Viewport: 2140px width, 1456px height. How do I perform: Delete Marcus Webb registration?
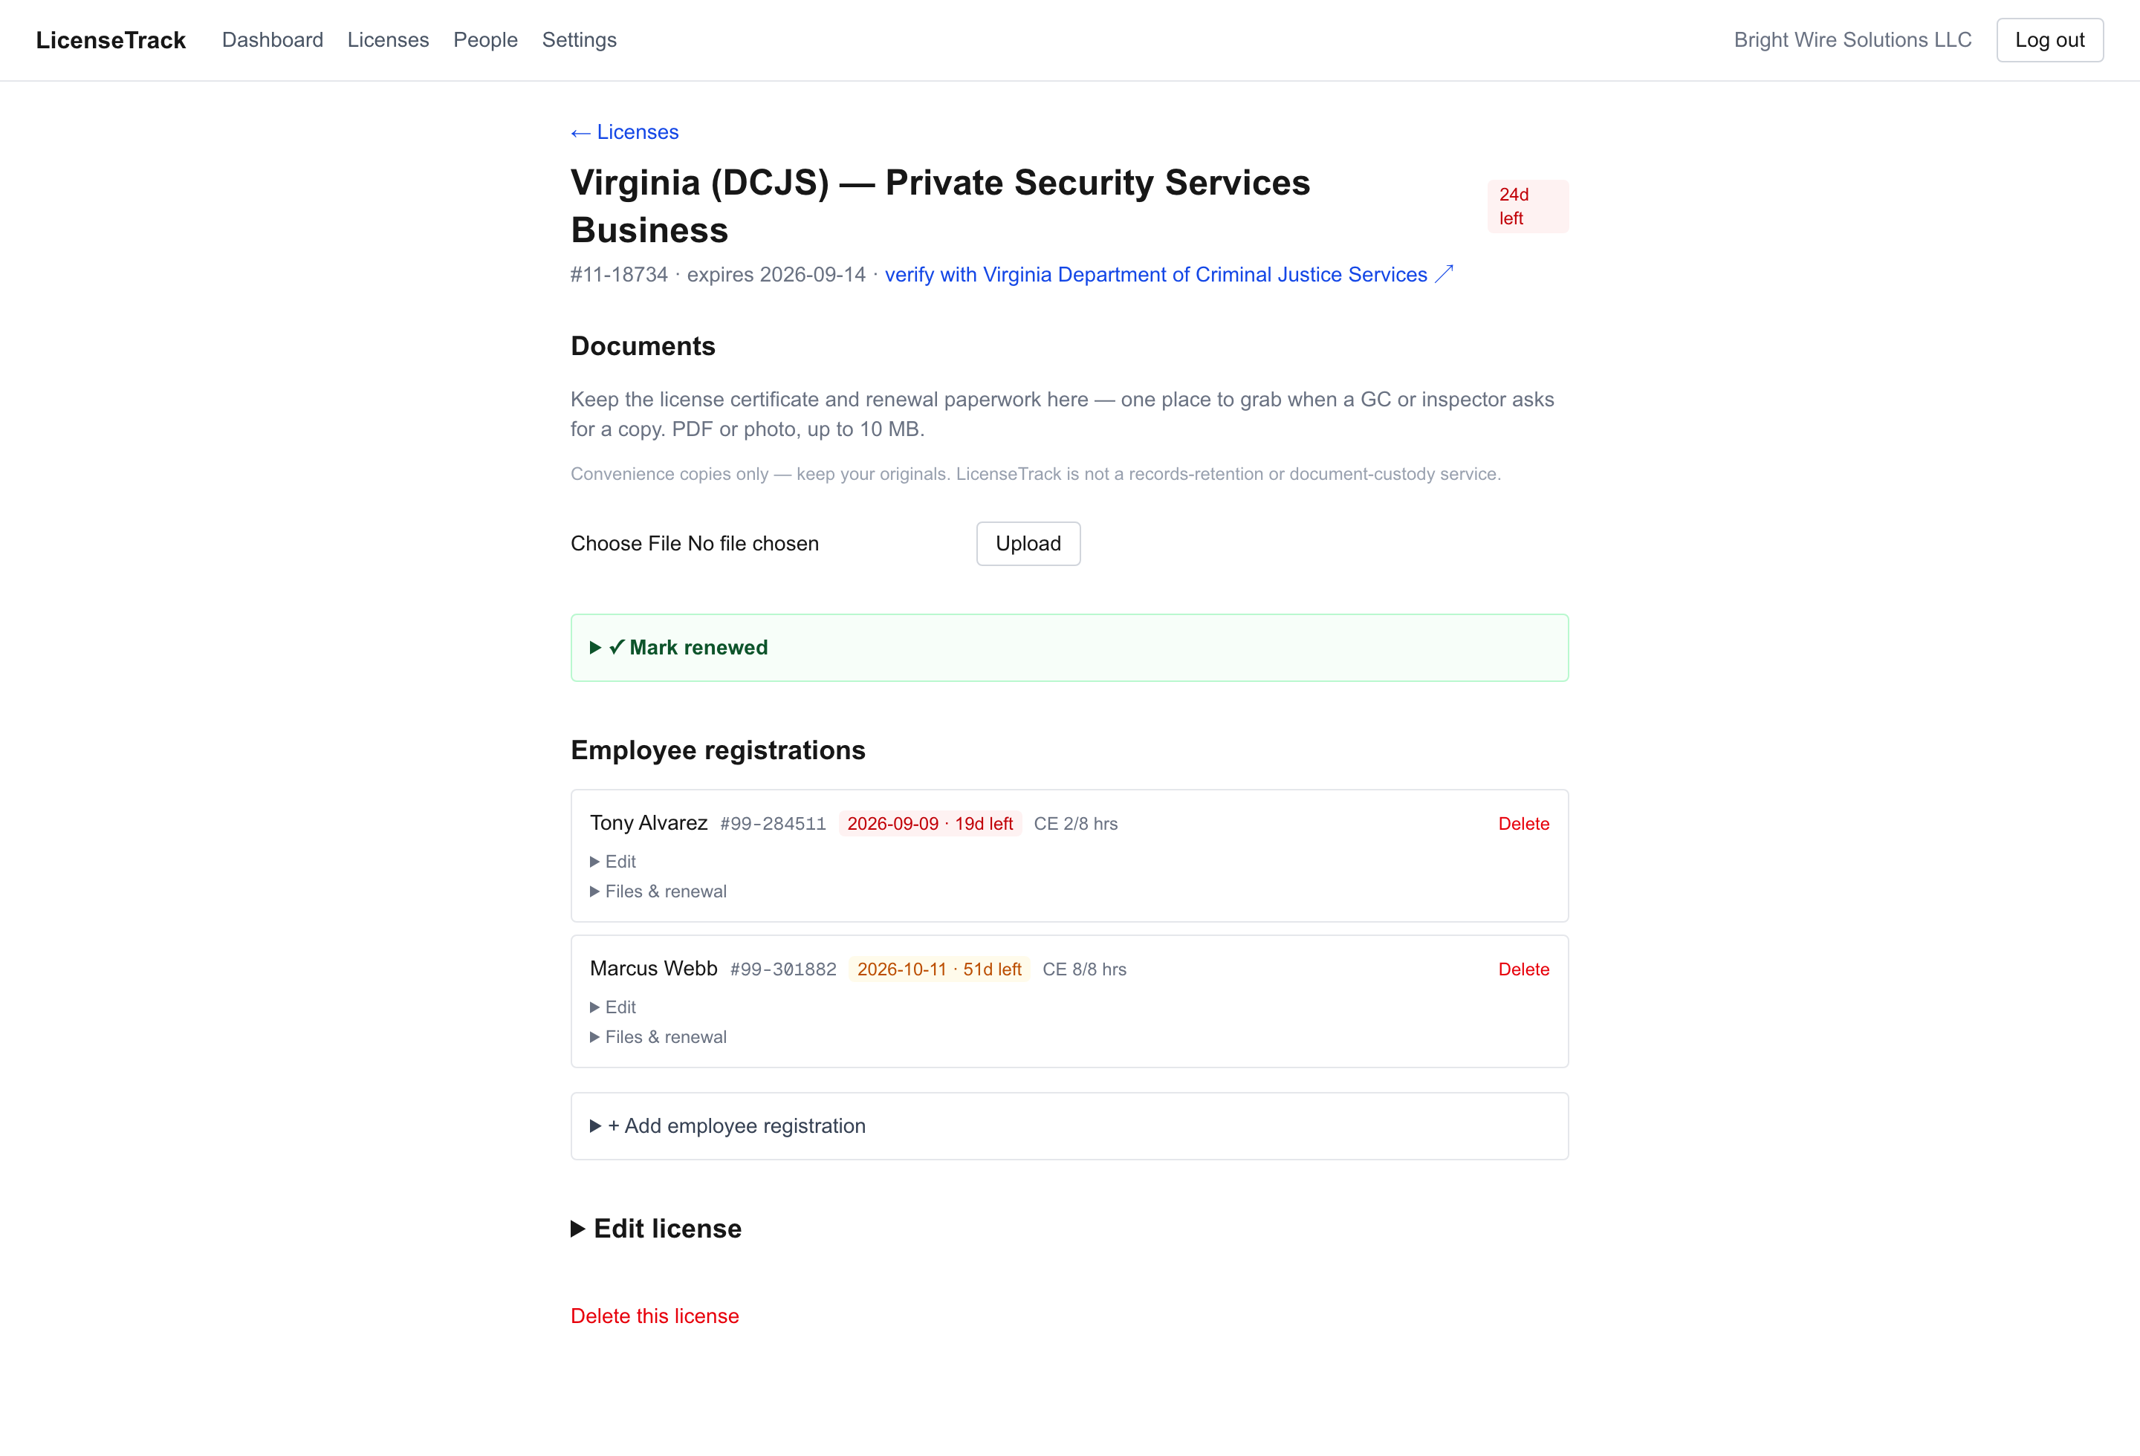click(x=1523, y=969)
